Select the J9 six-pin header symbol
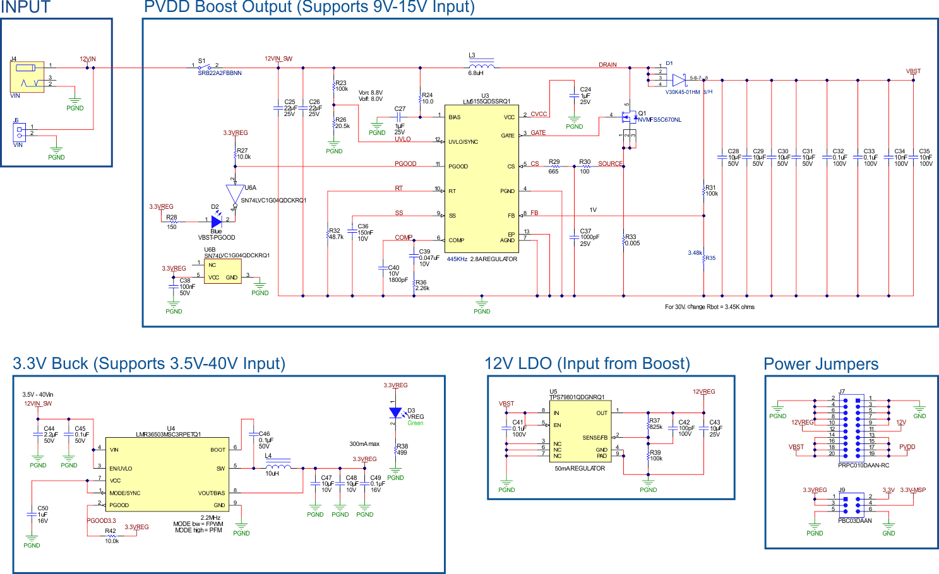Viewport: 939px width, 574px height. coord(852,506)
